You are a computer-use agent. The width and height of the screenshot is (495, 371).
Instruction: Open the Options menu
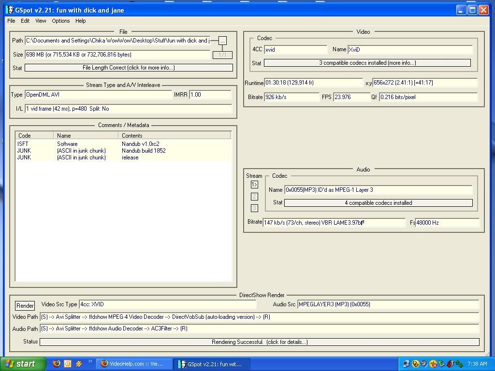[x=60, y=21]
